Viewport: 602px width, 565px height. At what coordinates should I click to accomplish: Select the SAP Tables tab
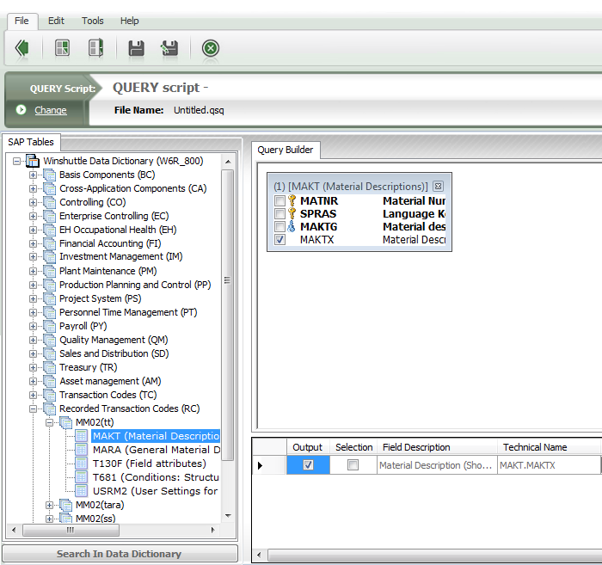pyautogui.click(x=31, y=142)
